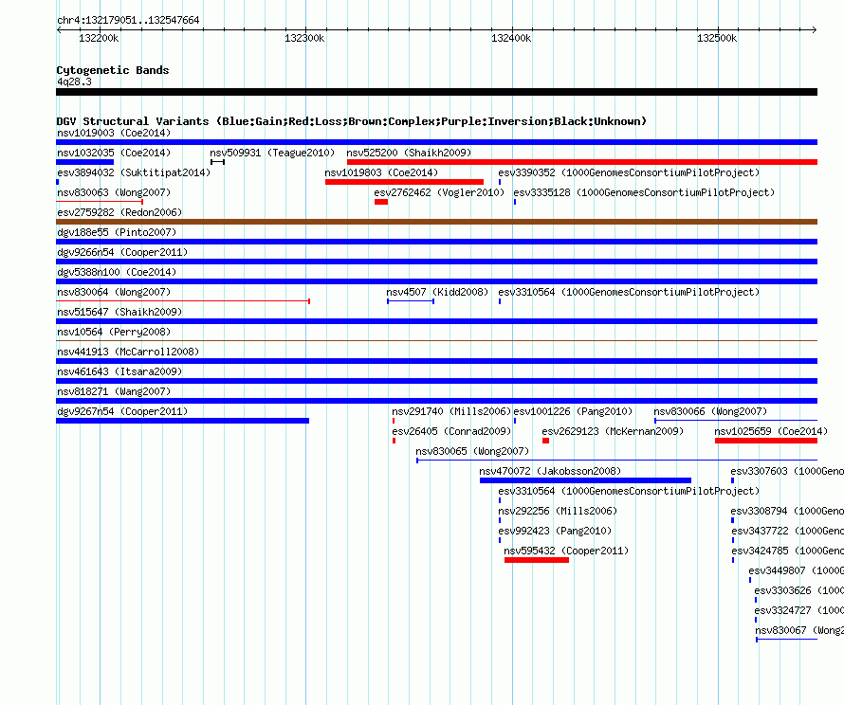Open variant nsv1032035 (Coe2014) label
The height and width of the screenshot is (705, 844).
coord(114,153)
